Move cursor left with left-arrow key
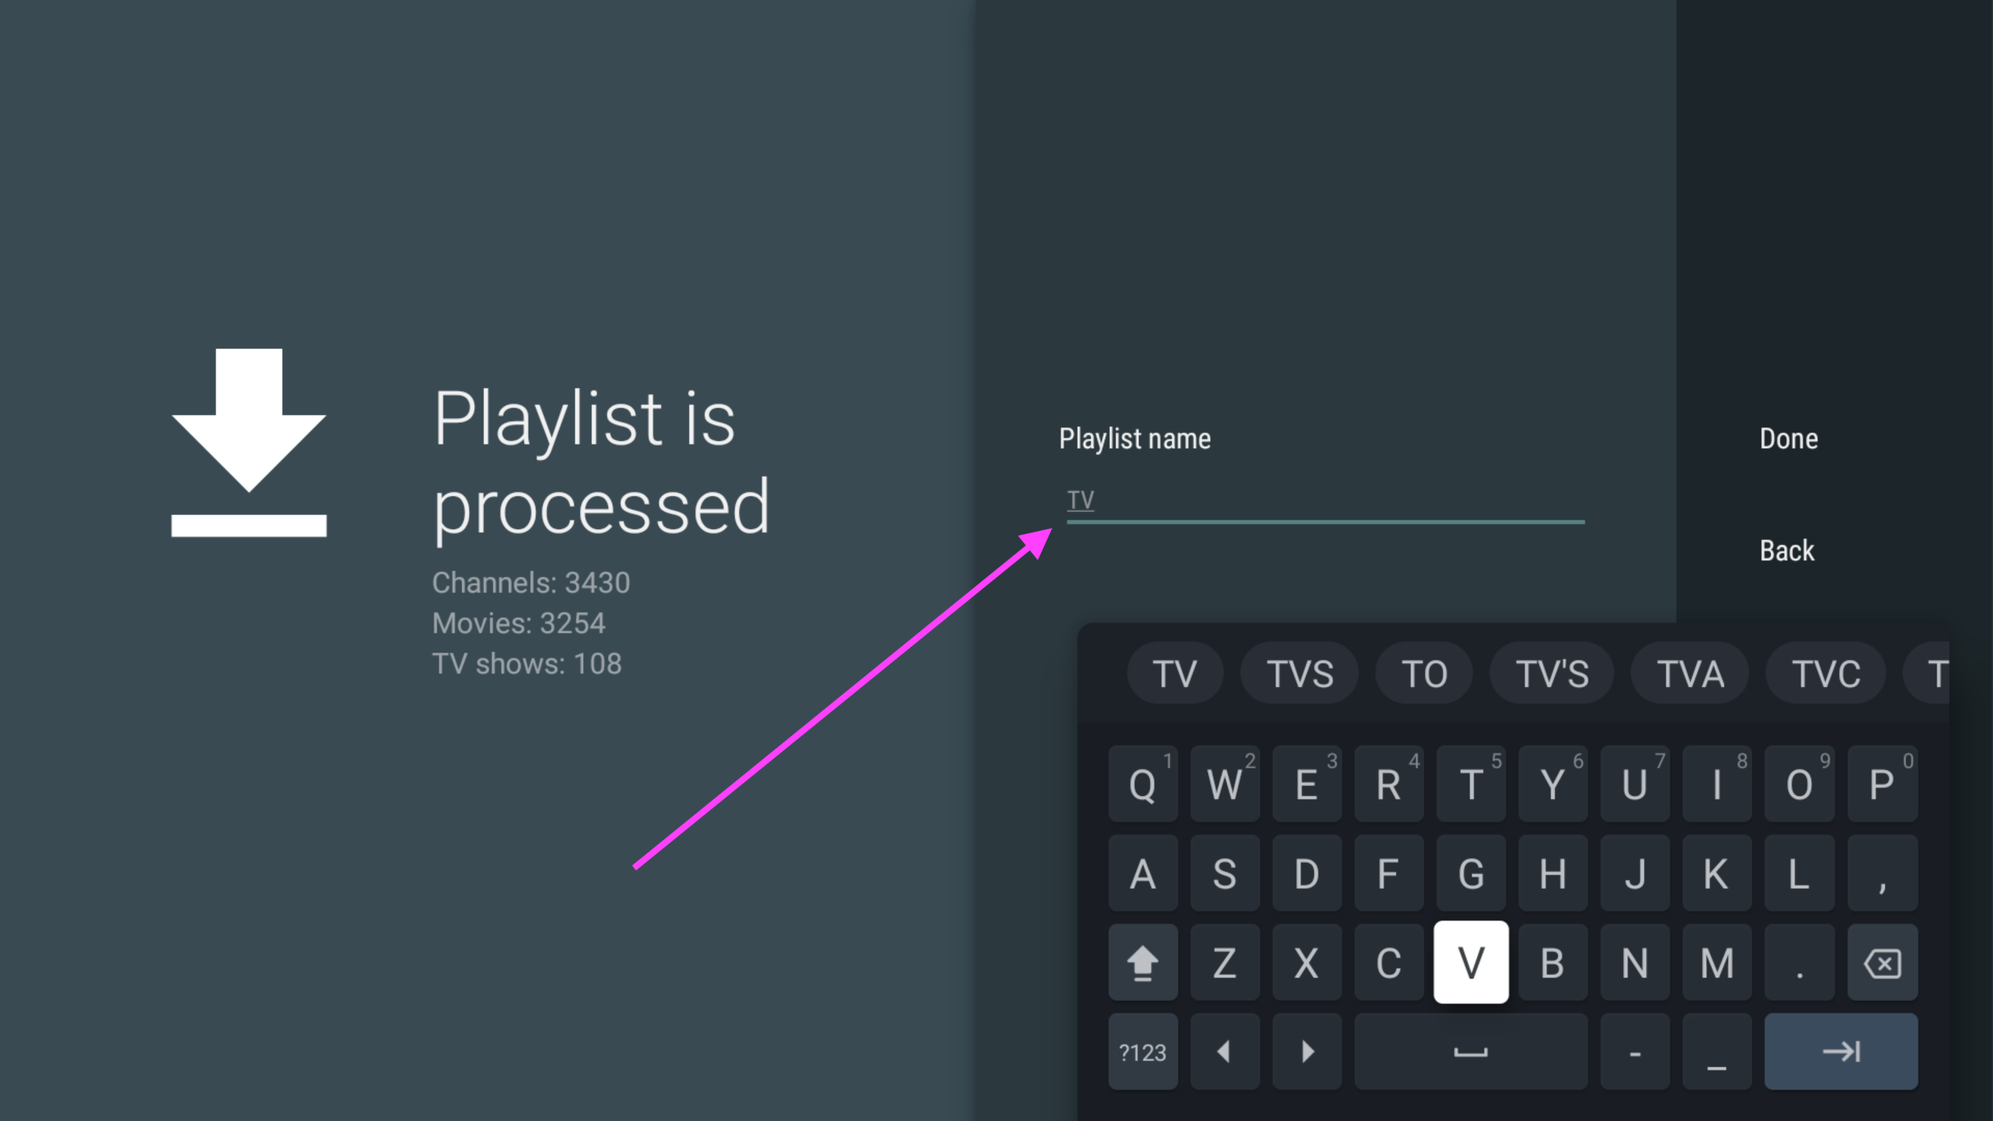Screen dimensions: 1993x1121 [1224, 1051]
